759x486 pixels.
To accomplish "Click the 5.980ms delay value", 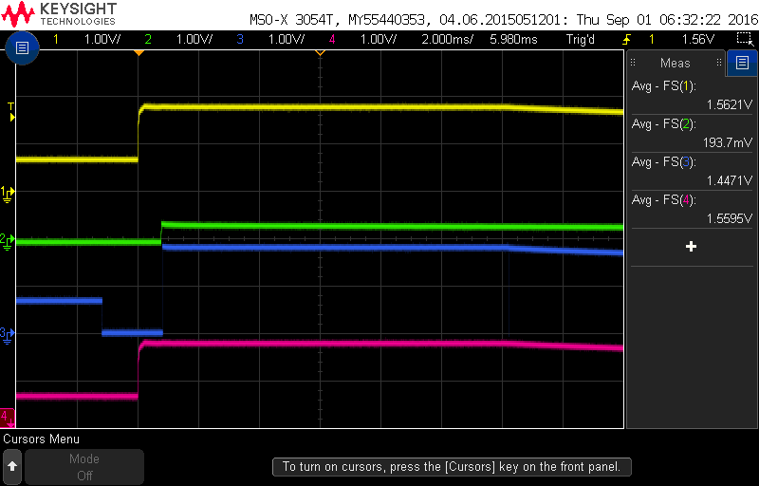I will [x=513, y=39].
